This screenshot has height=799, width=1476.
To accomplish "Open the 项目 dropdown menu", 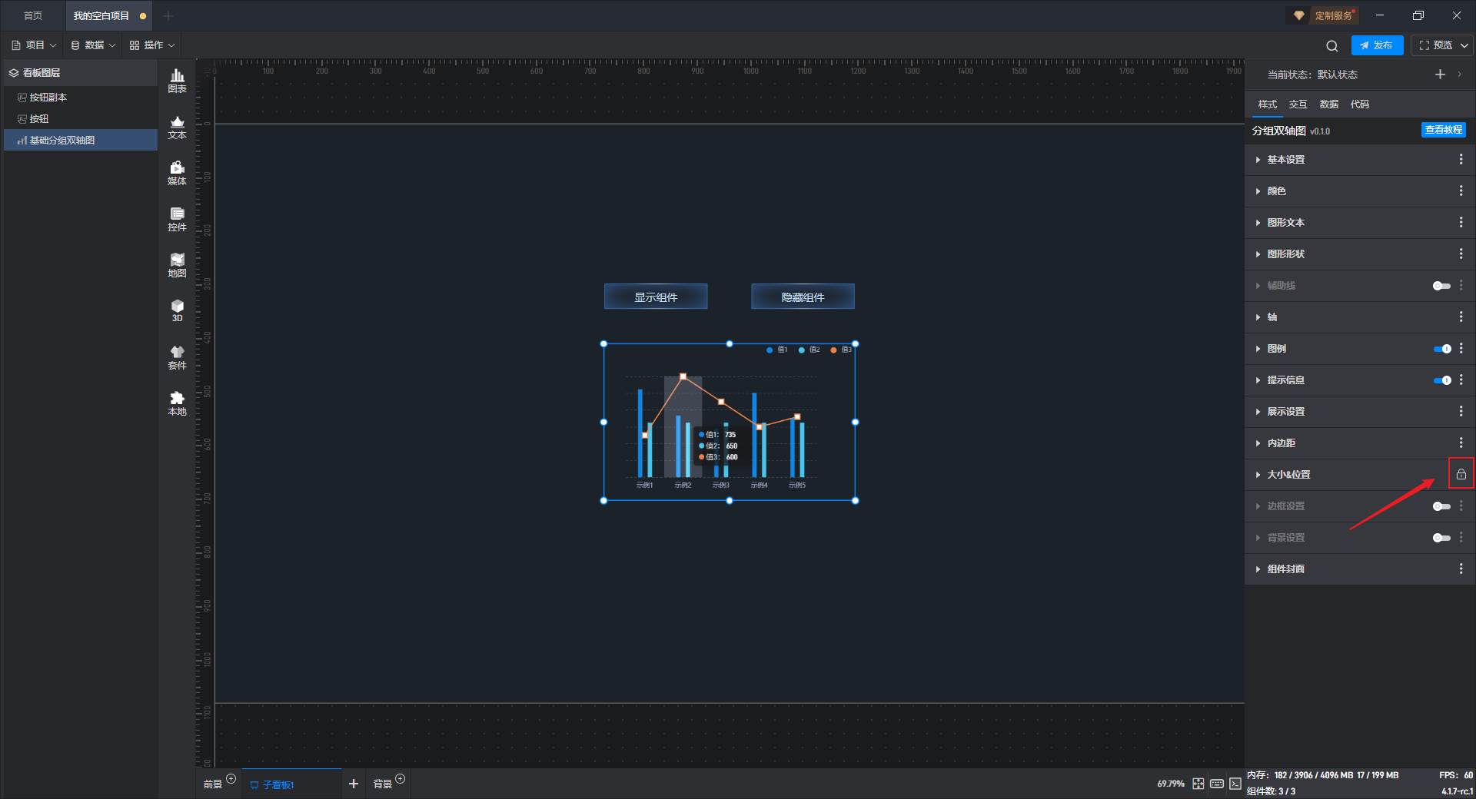I will (34, 45).
